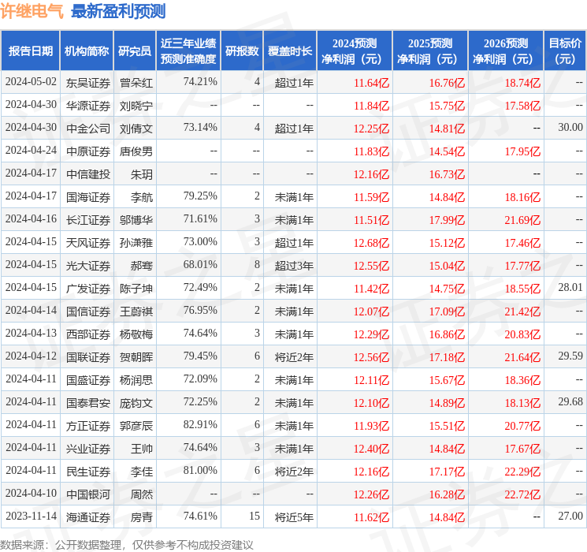Image resolution: width=587 pixels, height=552 pixels.
Task: Click the 2024-04-24 report date
Action: pyautogui.click(x=31, y=151)
